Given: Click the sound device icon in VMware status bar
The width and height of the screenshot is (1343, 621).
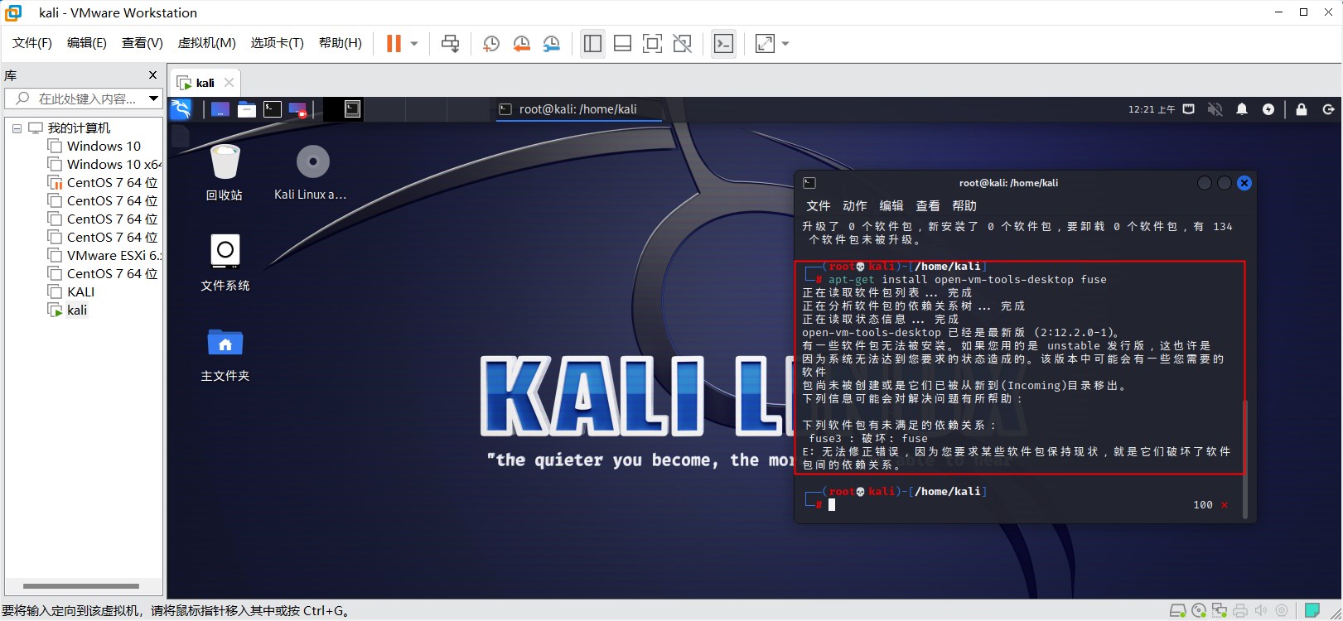Looking at the screenshot, I should click(x=1260, y=611).
